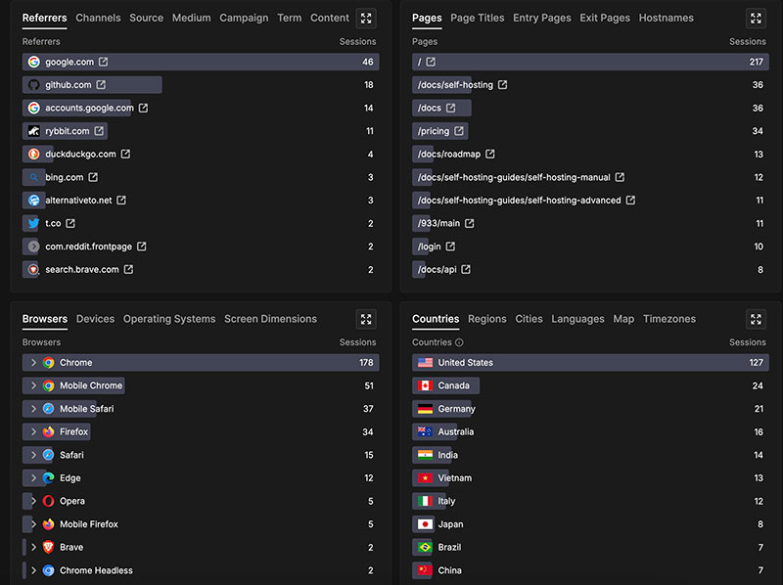The image size is (783, 585).
Task: Switch to the Screen Dimensions tab
Action: [x=271, y=319]
